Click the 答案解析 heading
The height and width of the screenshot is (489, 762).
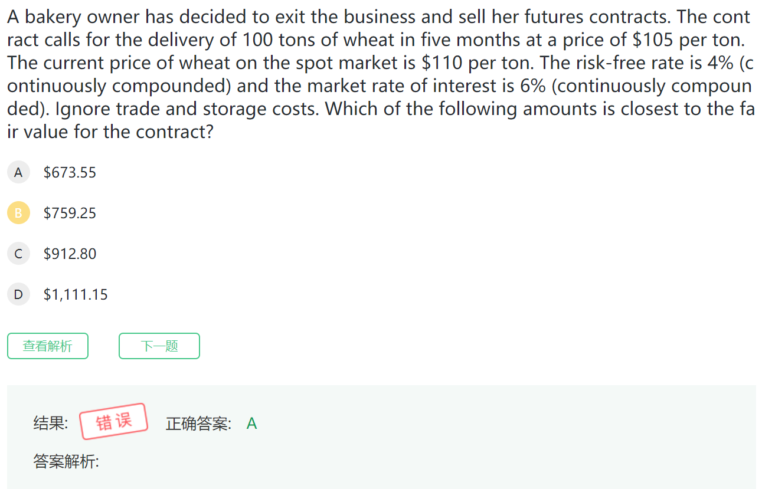[66, 461]
